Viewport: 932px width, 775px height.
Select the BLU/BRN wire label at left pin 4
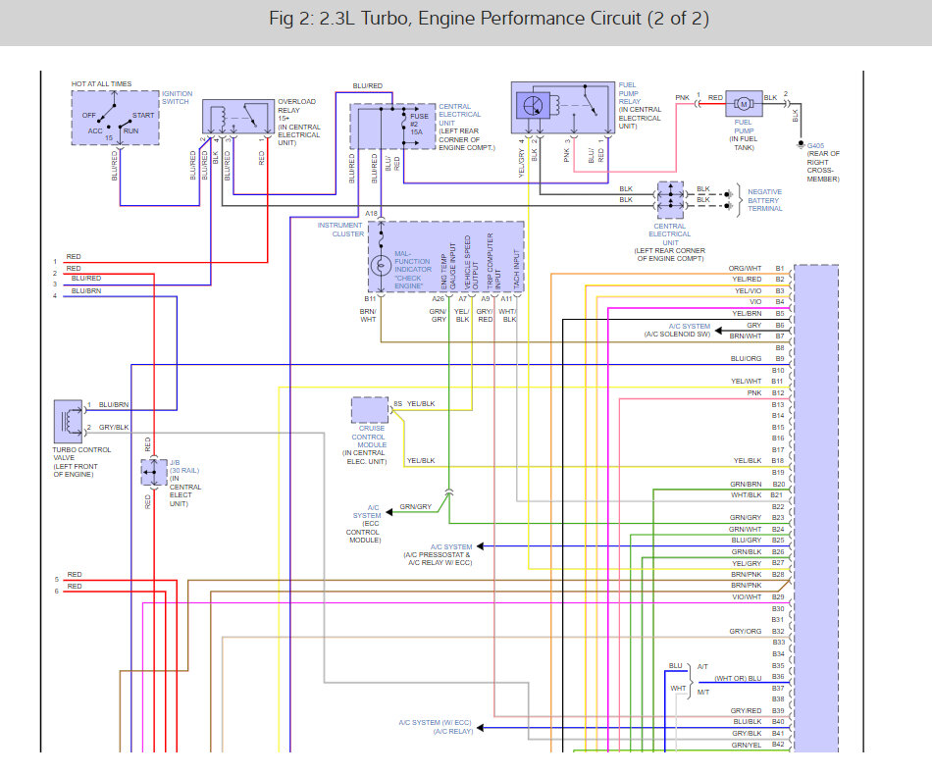[86, 291]
